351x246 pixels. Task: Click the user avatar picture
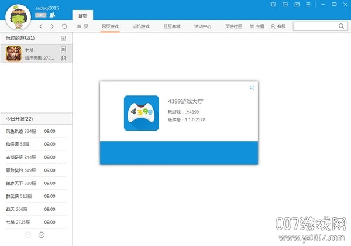pyautogui.click(x=18, y=17)
